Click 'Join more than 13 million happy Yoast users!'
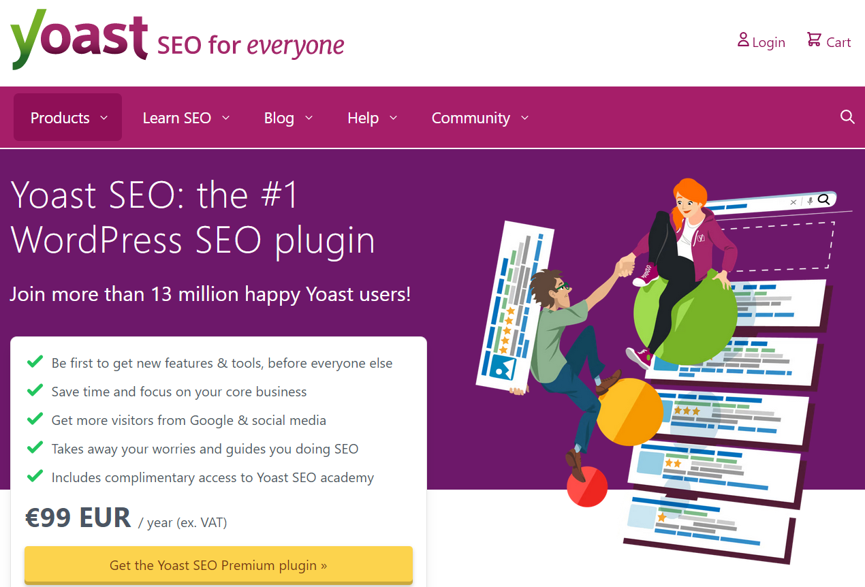This screenshot has height=587, width=865. [x=210, y=294]
